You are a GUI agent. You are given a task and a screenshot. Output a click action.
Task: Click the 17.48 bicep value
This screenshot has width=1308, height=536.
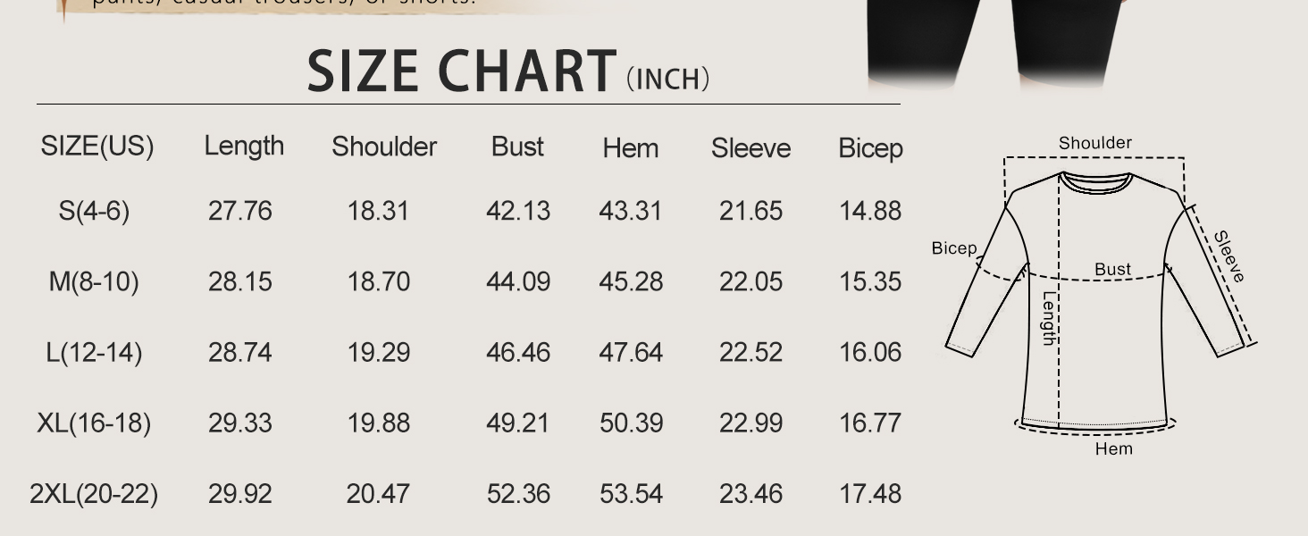click(x=870, y=493)
